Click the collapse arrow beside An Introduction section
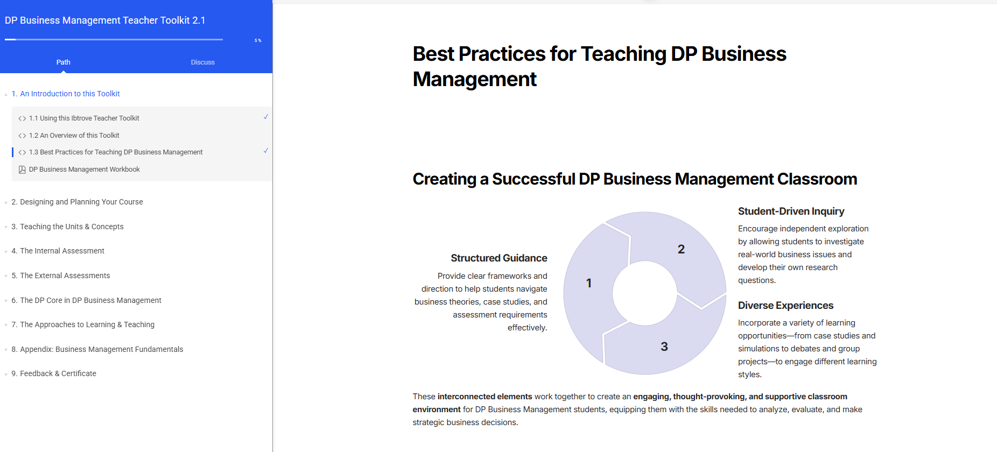This screenshot has width=997, height=452. pos(6,94)
